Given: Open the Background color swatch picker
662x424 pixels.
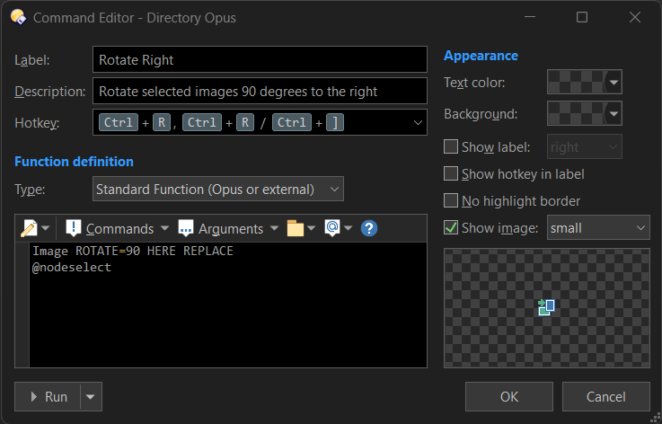Looking at the screenshot, I should click(x=585, y=113).
